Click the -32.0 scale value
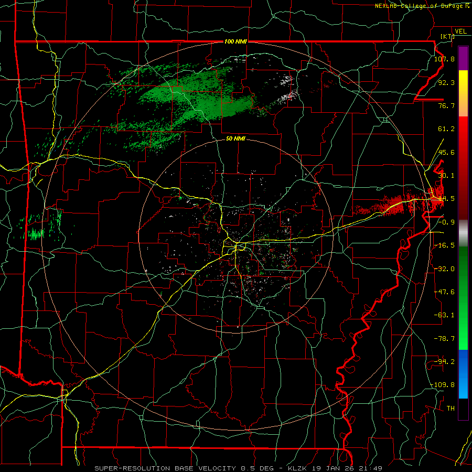 coord(444,269)
